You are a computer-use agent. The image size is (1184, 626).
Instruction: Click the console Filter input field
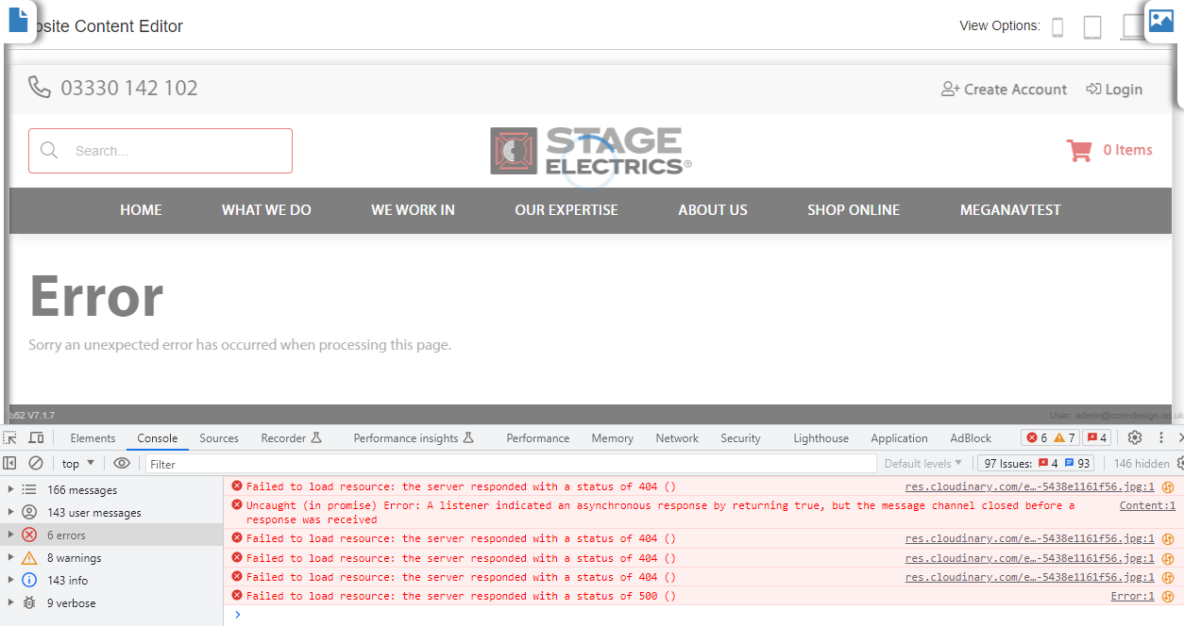point(510,464)
